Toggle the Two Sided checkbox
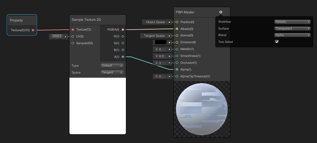 [x=277, y=42]
